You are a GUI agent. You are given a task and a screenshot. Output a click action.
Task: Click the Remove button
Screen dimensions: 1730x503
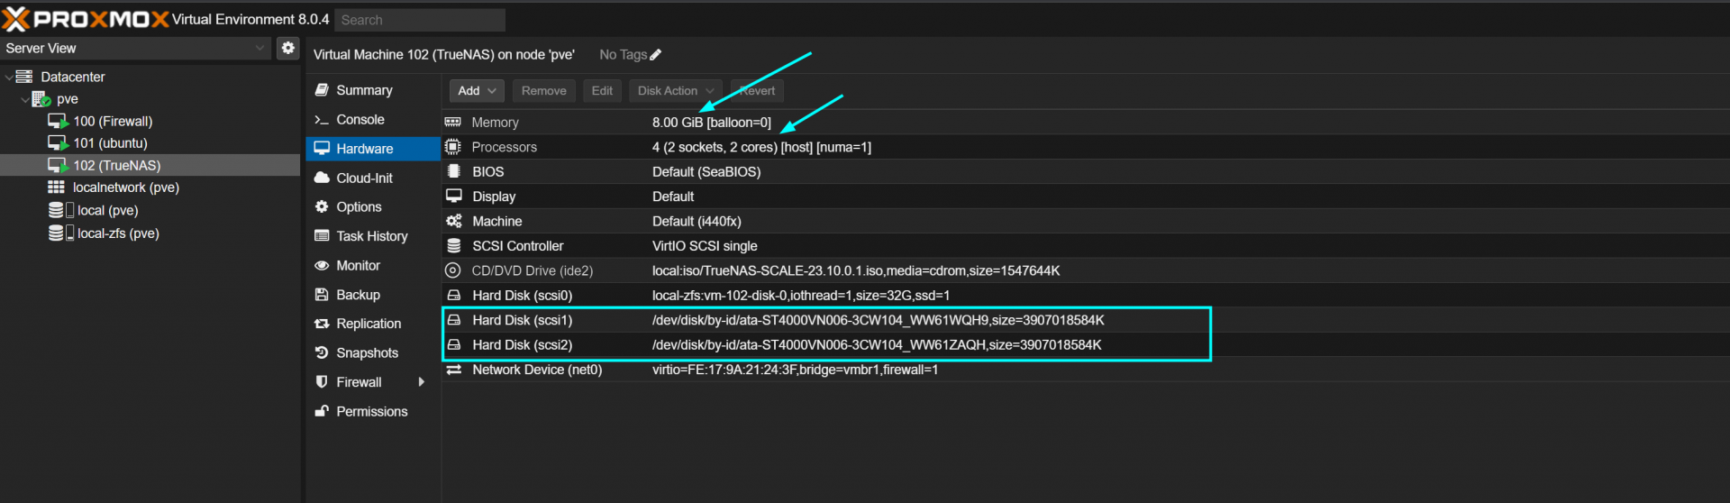click(x=544, y=91)
